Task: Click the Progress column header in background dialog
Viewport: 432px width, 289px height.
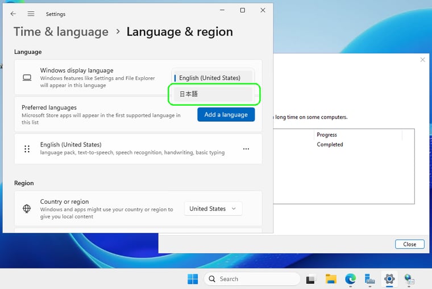Action: 327,135
